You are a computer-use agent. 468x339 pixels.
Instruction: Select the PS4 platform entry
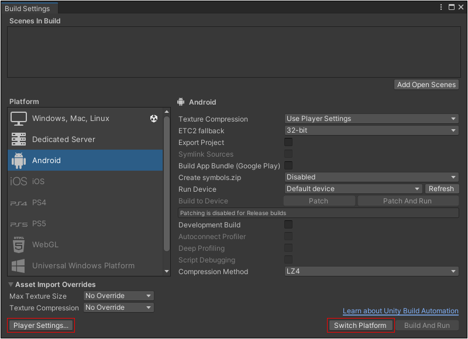pyautogui.click(x=85, y=203)
